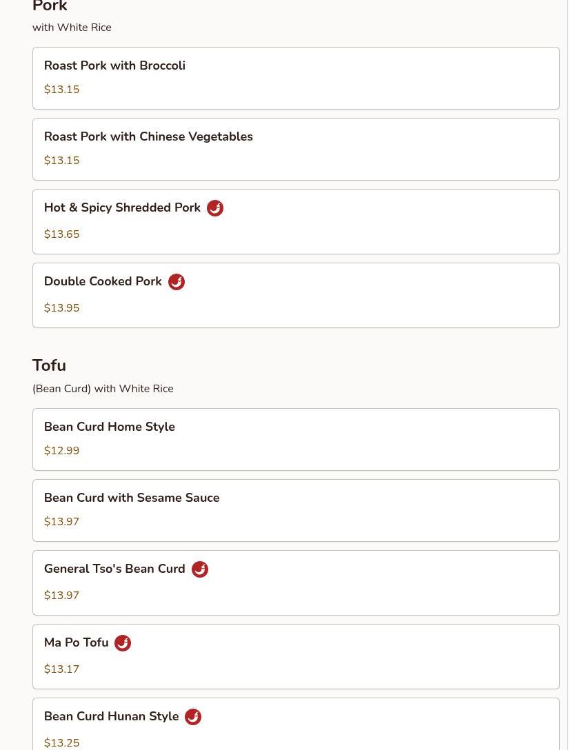The image size is (582, 750).
Task: Click spicy icon beside Hot & Spicy Shredded Pork
Action: [x=215, y=208]
